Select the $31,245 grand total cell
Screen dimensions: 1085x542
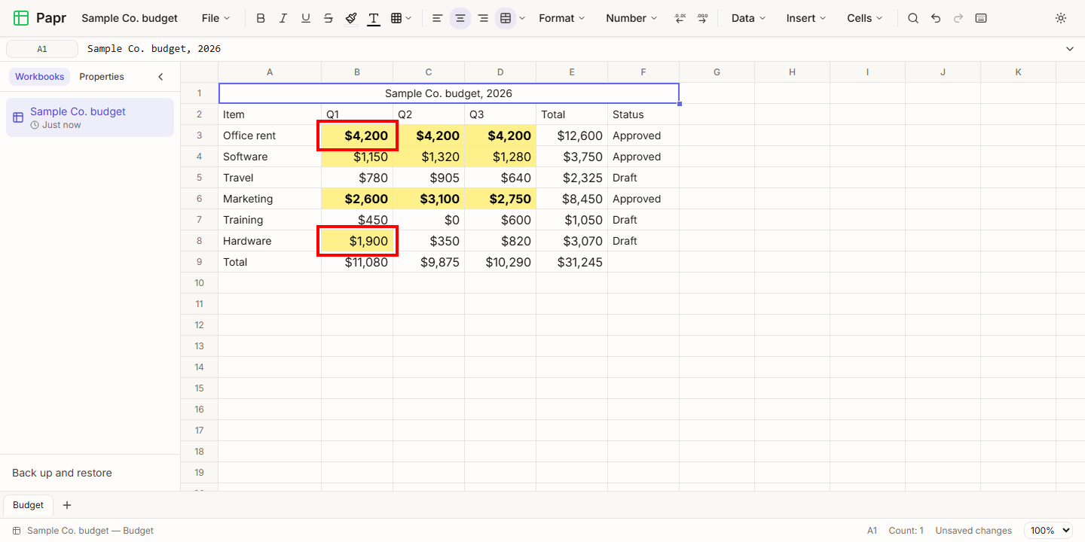tap(572, 262)
